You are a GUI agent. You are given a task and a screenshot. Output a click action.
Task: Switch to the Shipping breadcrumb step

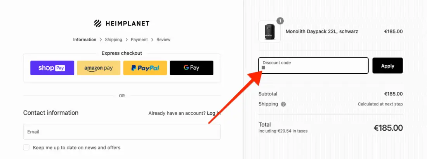pyautogui.click(x=113, y=40)
